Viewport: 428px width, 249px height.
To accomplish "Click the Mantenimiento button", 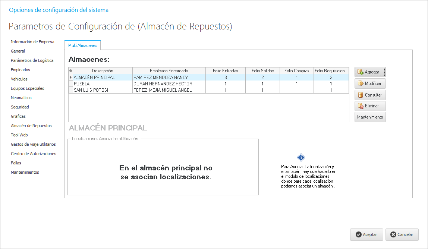I will 370,117.
